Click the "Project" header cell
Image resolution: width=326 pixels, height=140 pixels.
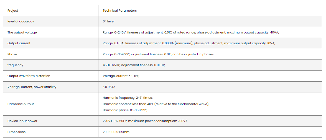pos(13,11)
